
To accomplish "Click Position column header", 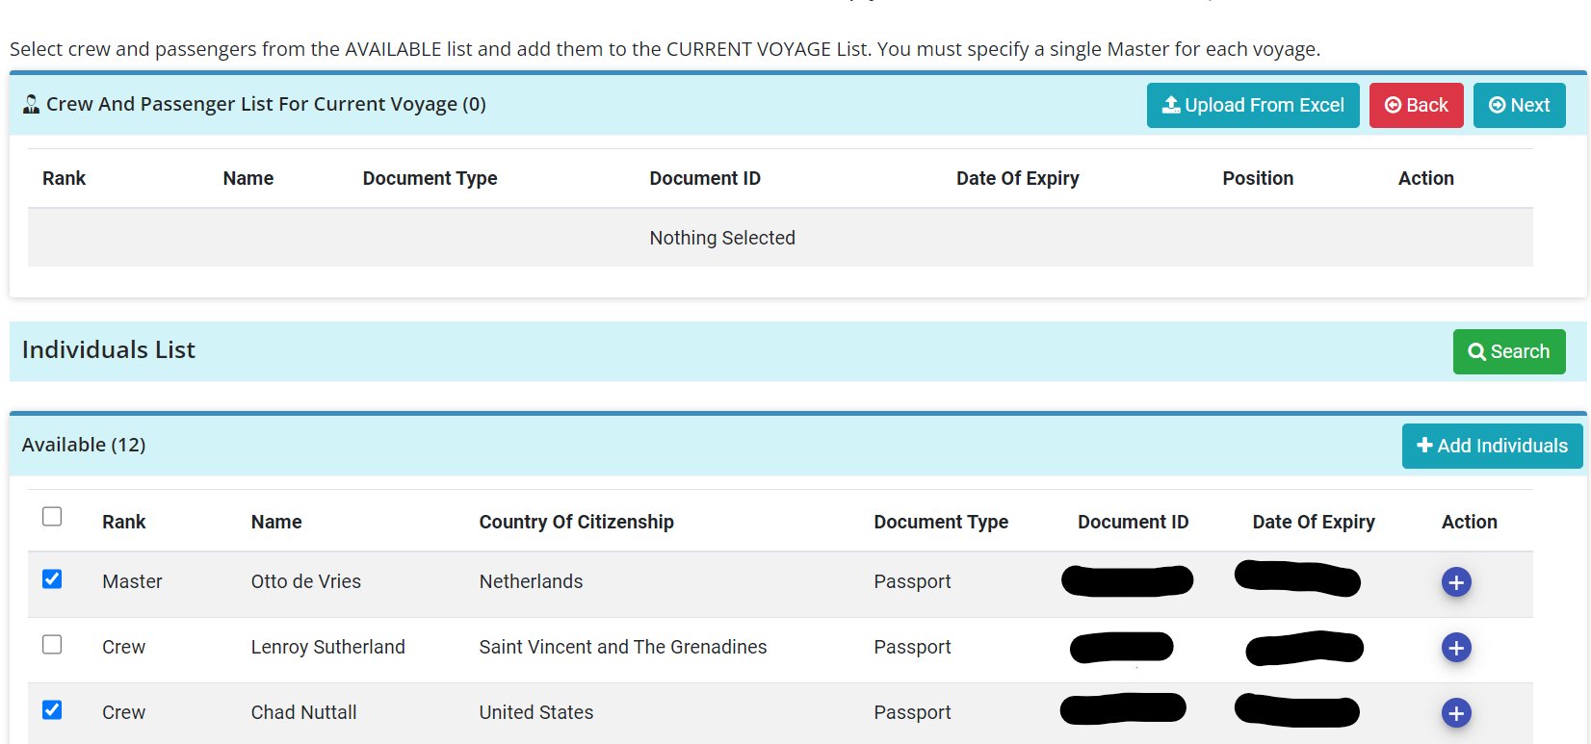I will [1258, 178].
